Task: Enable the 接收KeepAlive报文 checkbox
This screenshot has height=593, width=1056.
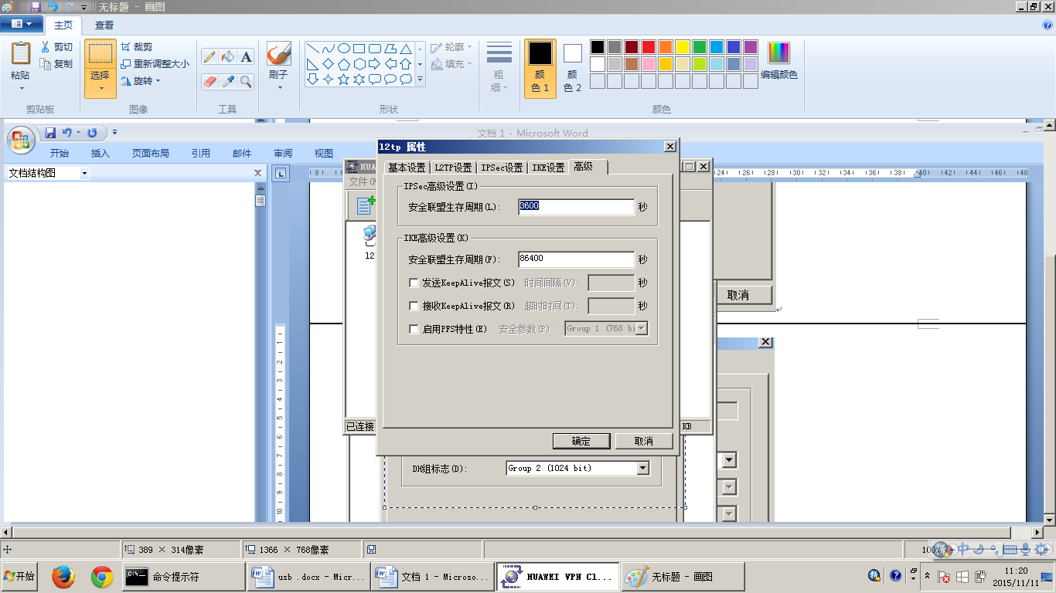Action: tap(414, 307)
